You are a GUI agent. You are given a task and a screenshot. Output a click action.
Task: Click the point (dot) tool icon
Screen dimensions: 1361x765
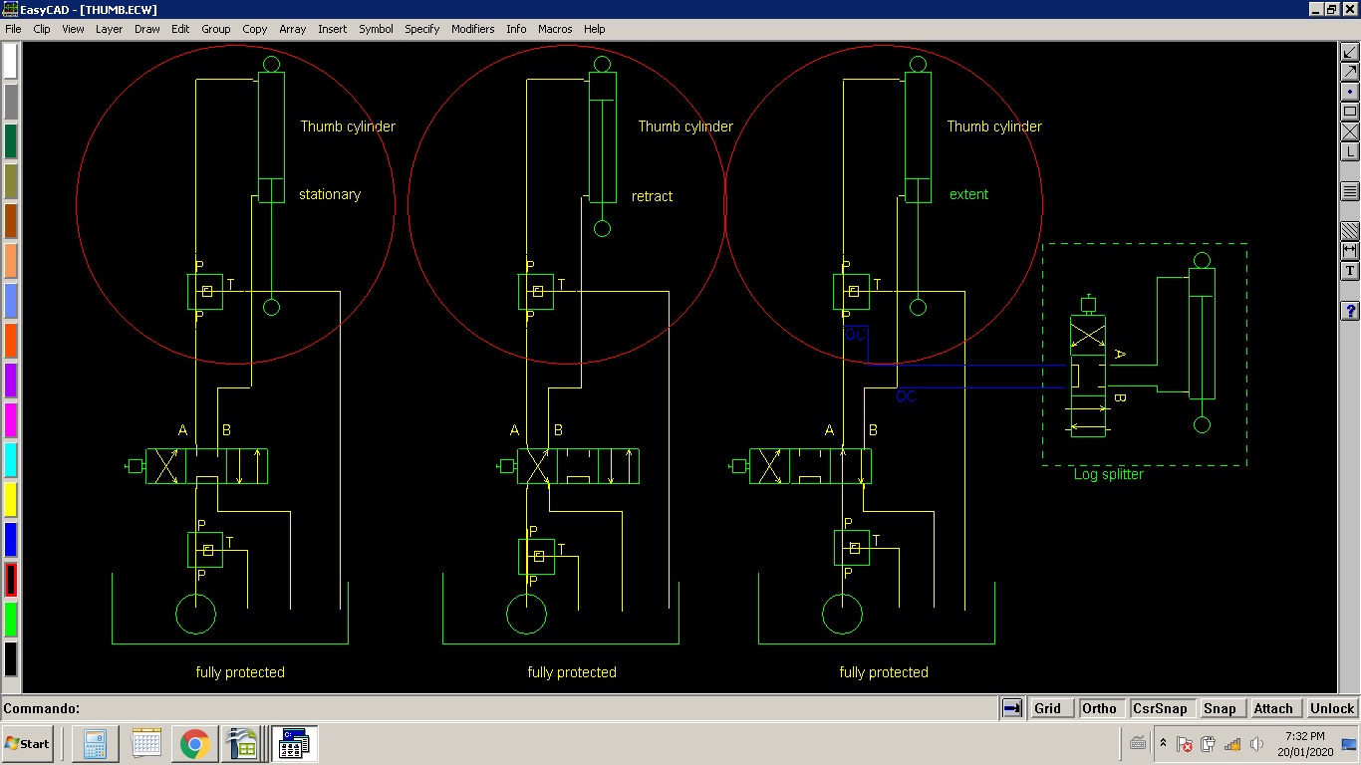click(x=1350, y=92)
